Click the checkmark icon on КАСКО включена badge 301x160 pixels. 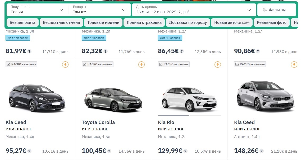tap(8, 64)
